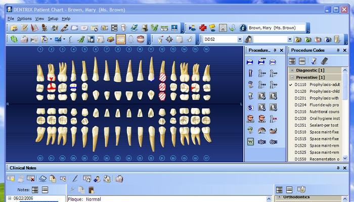
Task: Click the binoculars icon in top toolbar
Action: 164,28
